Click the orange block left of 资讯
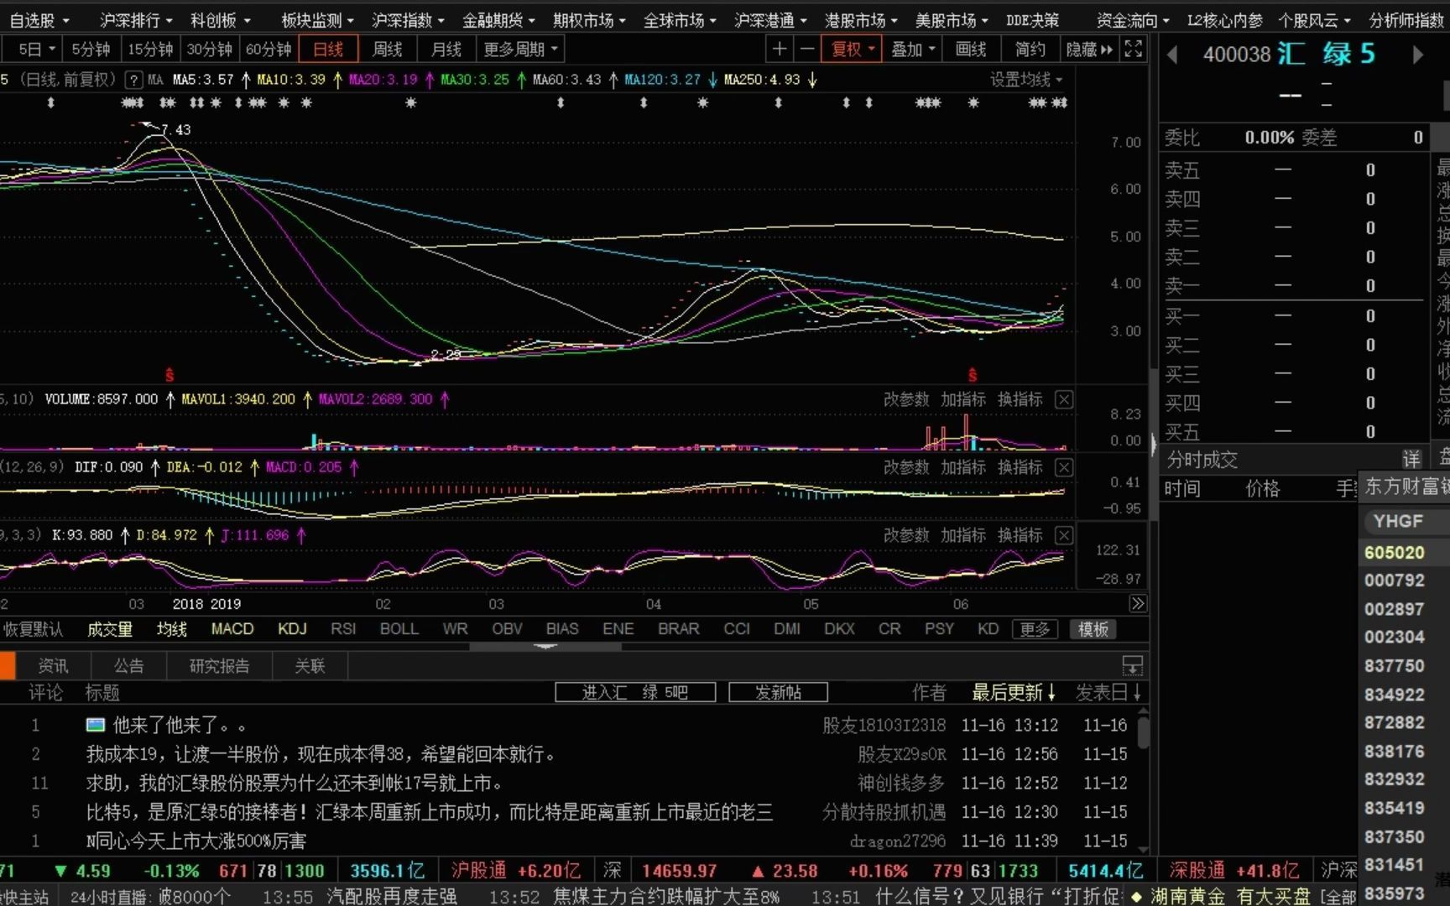 [x=8, y=666]
